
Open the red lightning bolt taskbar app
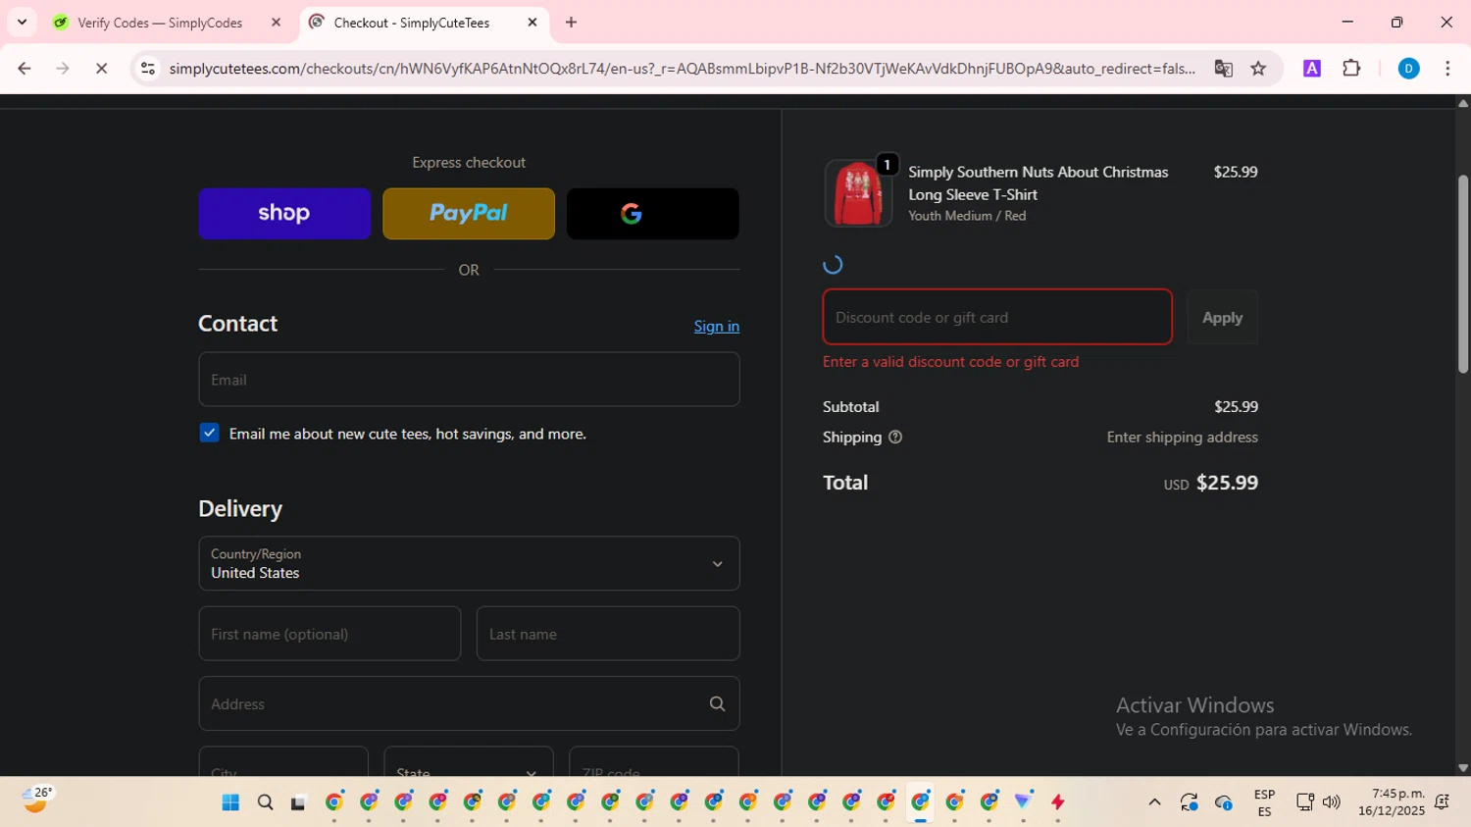(x=1058, y=802)
